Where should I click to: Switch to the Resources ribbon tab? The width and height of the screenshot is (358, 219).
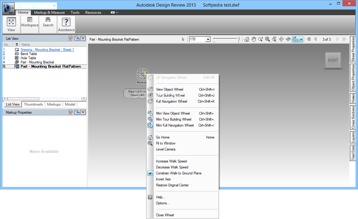[93, 13]
